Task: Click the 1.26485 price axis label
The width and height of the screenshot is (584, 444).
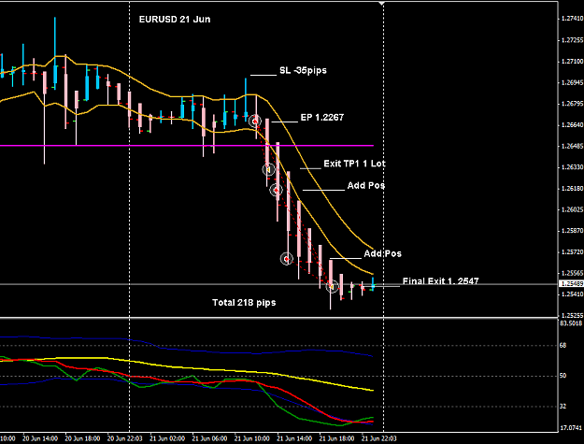Action: tap(572, 146)
